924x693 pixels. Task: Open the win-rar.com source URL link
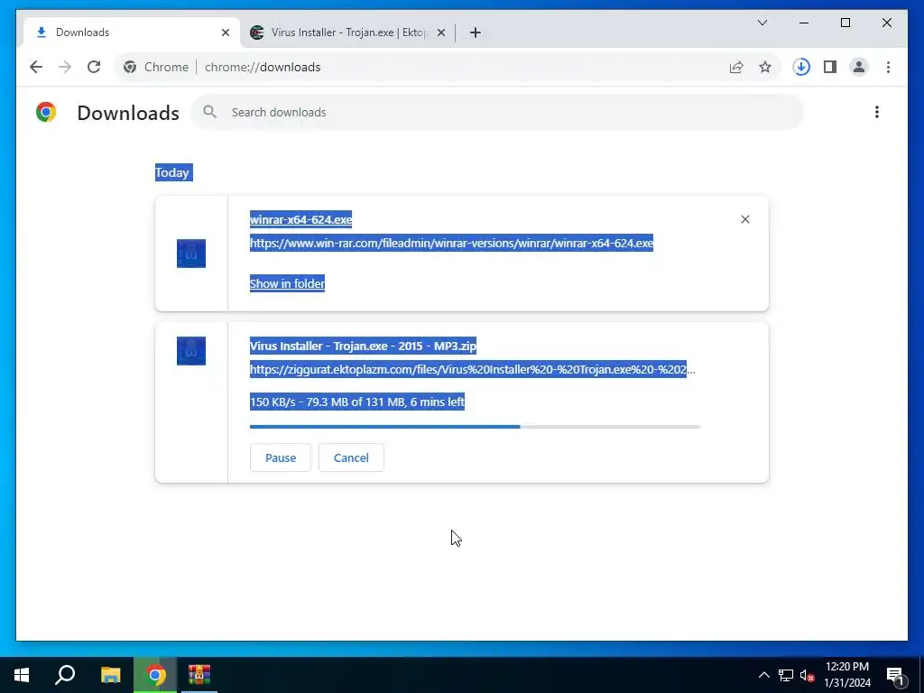click(451, 244)
